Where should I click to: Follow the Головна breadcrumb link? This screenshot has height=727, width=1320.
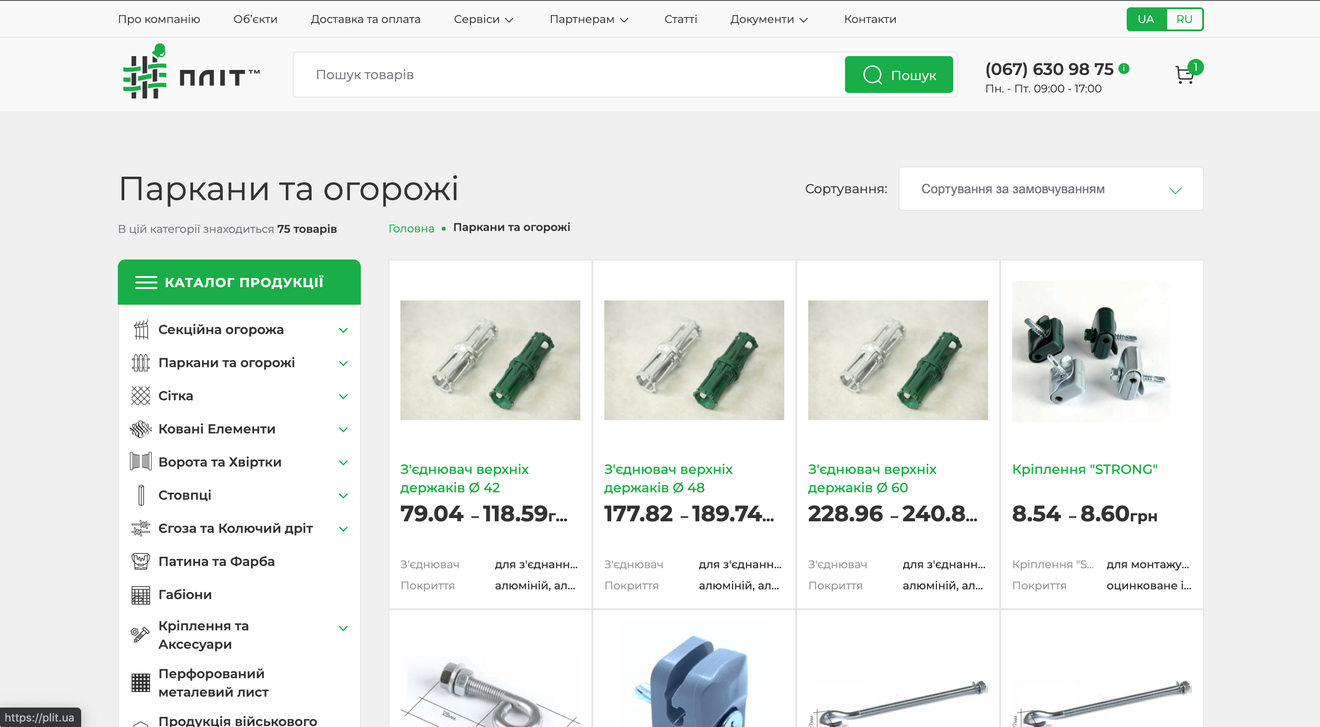point(411,228)
